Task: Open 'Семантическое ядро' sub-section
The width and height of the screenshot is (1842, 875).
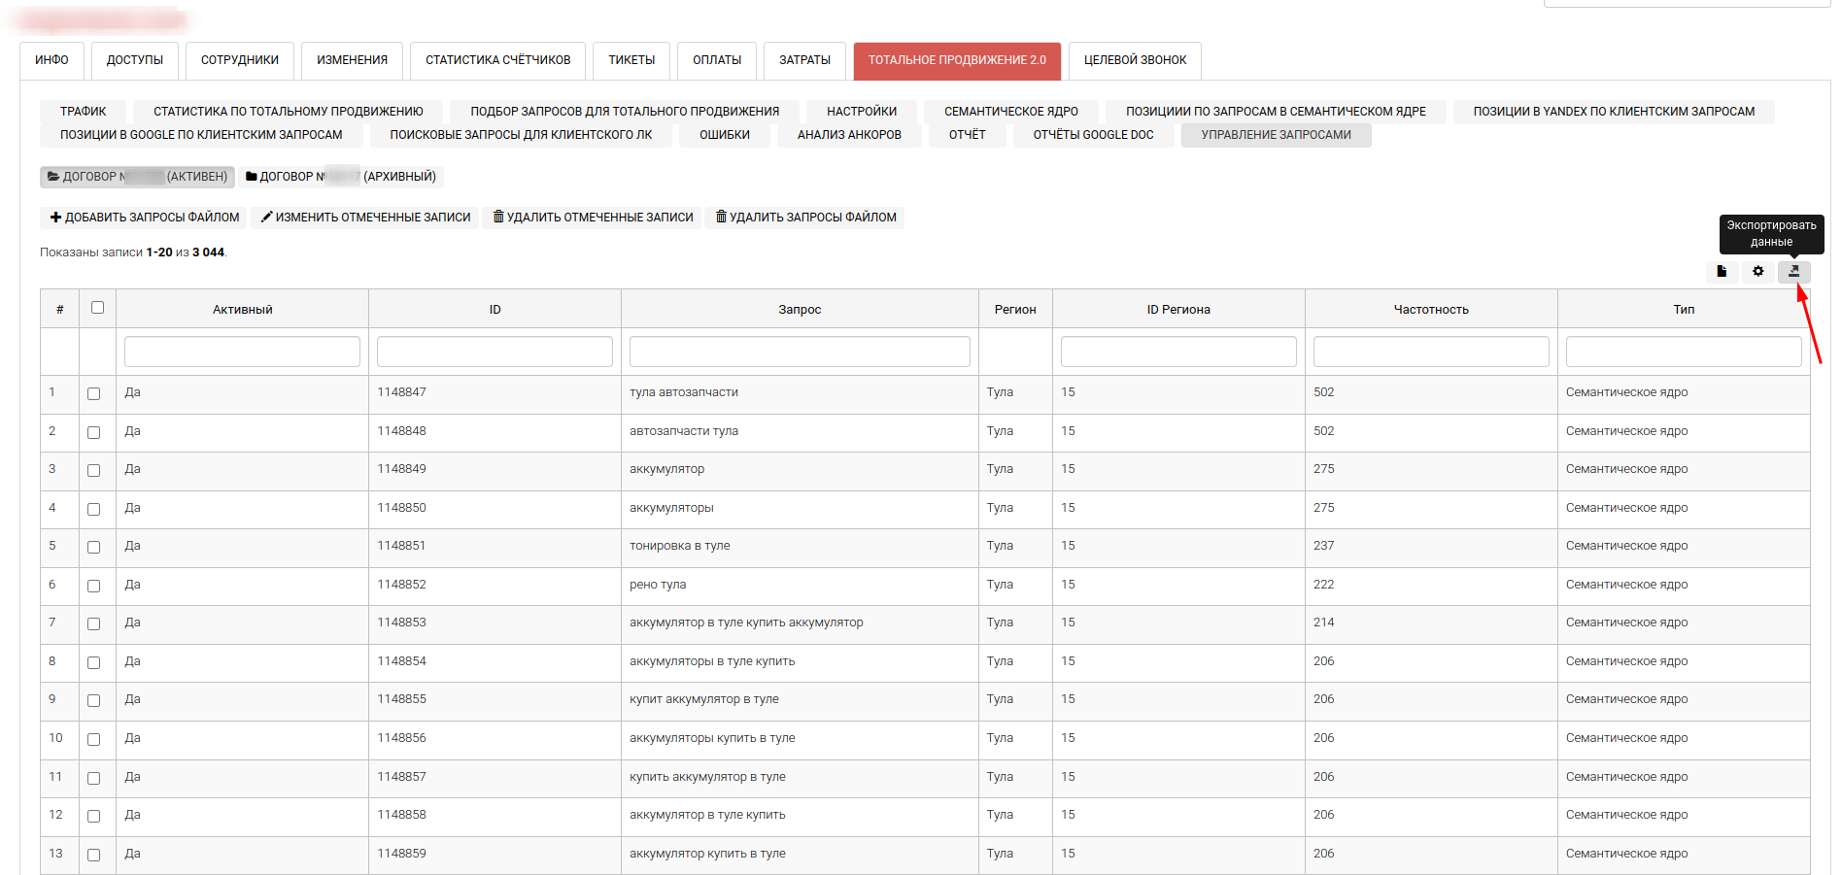Action: pyautogui.click(x=1010, y=112)
